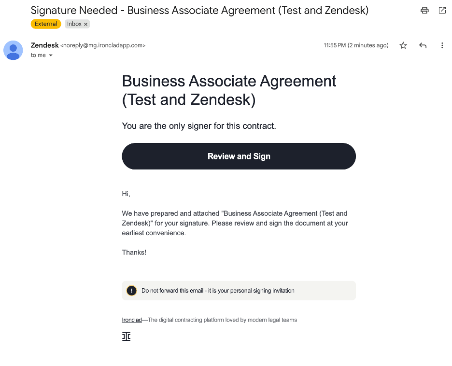
Task: Expand the "to me" recipient details arrow
Action: [x=51, y=56]
